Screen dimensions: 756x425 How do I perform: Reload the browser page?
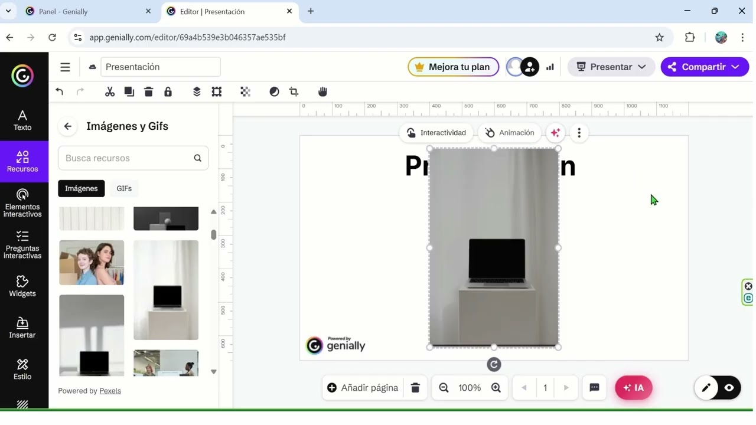click(x=52, y=37)
